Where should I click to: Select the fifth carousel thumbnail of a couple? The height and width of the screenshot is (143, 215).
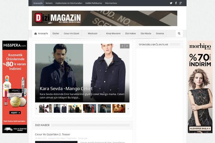(104, 109)
